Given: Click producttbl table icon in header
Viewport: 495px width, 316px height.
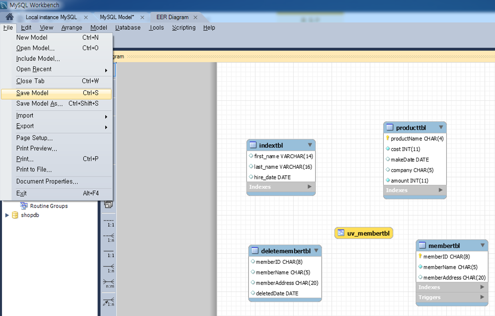Looking at the screenshot, I should coord(390,128).
